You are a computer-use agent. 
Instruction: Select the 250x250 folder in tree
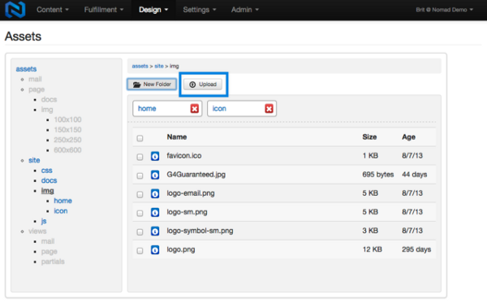[67, 140]
